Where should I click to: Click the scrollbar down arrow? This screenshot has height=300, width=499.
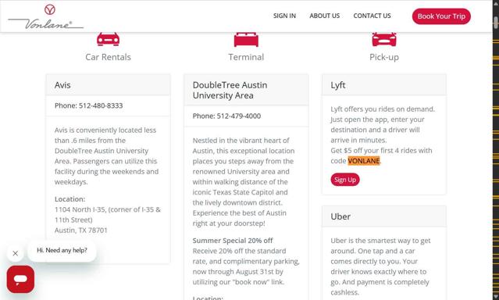point(496,297)
